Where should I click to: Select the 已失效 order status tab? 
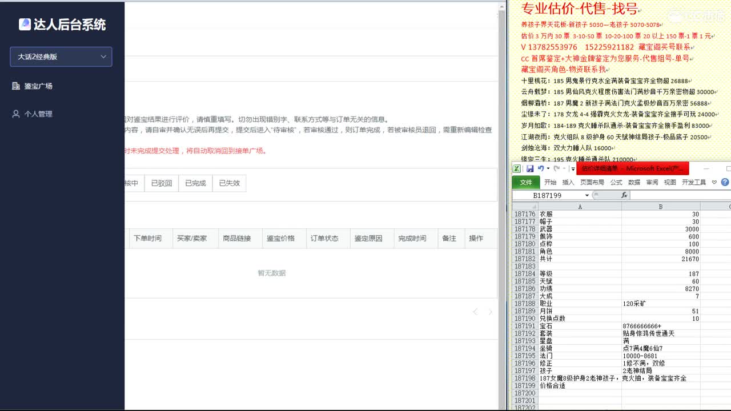230,183
